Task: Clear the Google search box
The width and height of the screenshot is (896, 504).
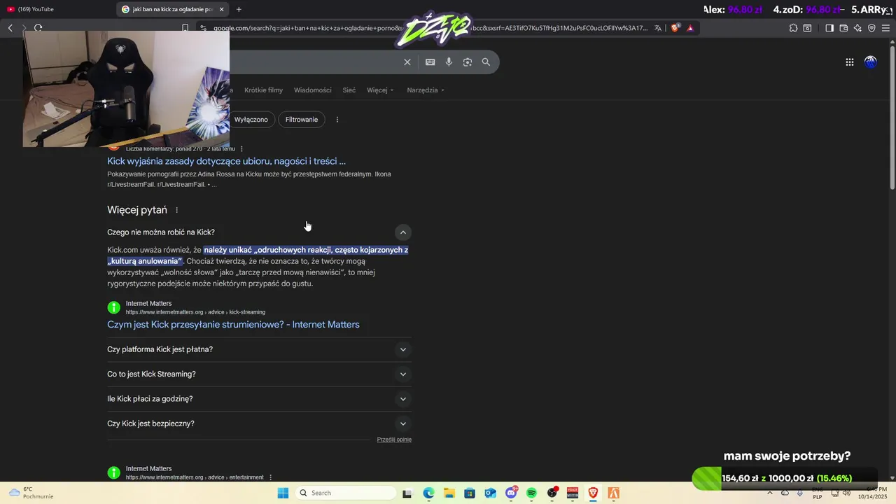Action: (407, 62)
